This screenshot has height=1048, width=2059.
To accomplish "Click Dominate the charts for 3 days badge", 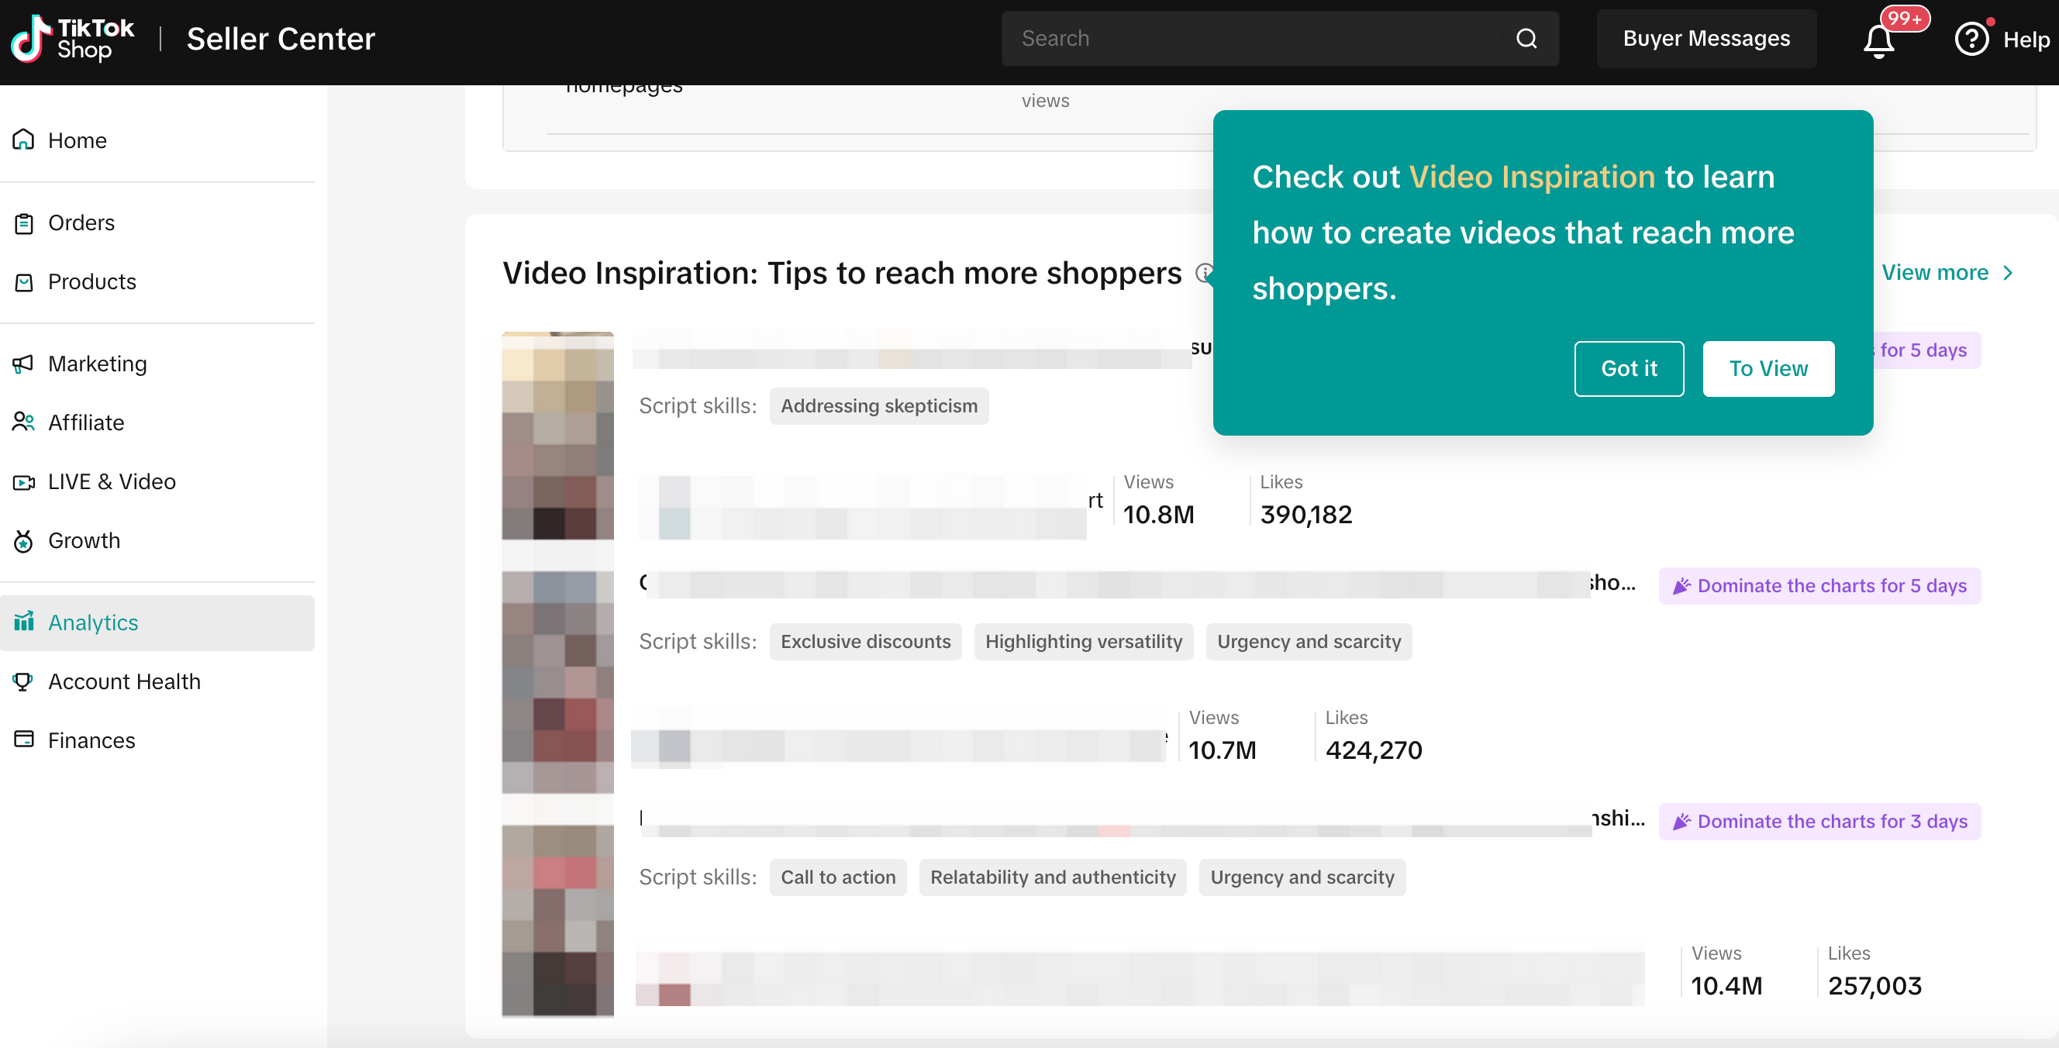I will click(x=1819, y=821).
